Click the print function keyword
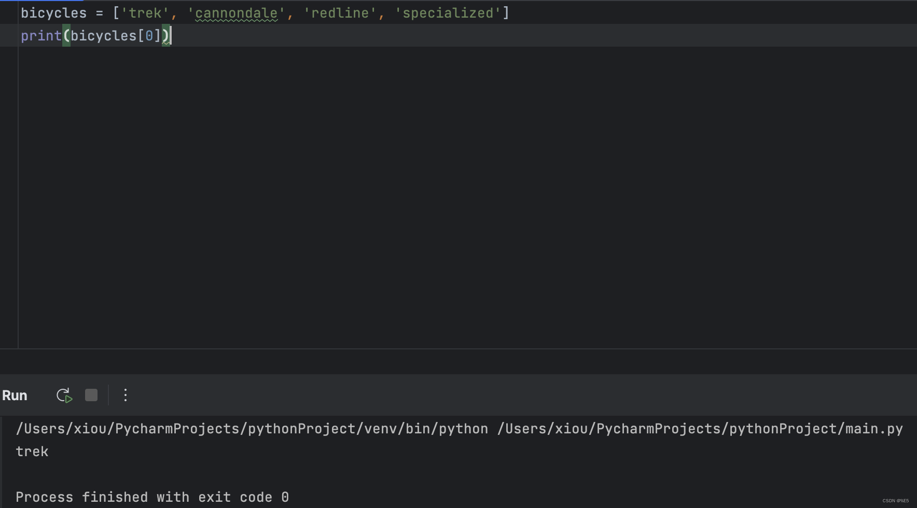The width and height of the screenshot is (917, 508). click(41, 36)
